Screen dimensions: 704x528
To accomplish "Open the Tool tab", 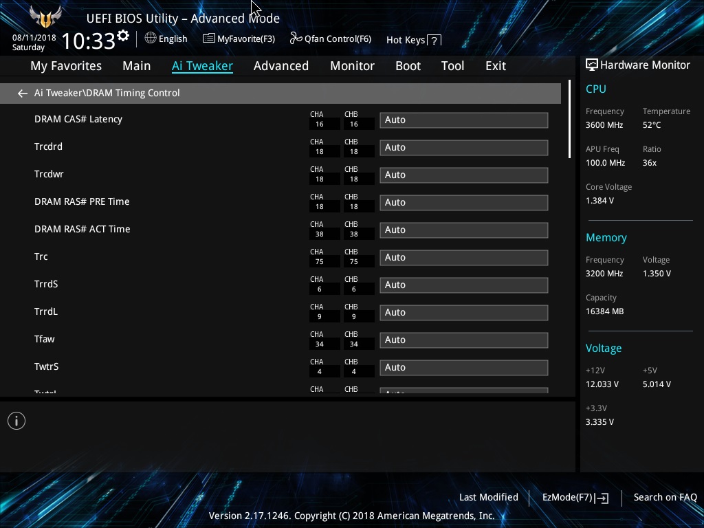I will 452,66.
